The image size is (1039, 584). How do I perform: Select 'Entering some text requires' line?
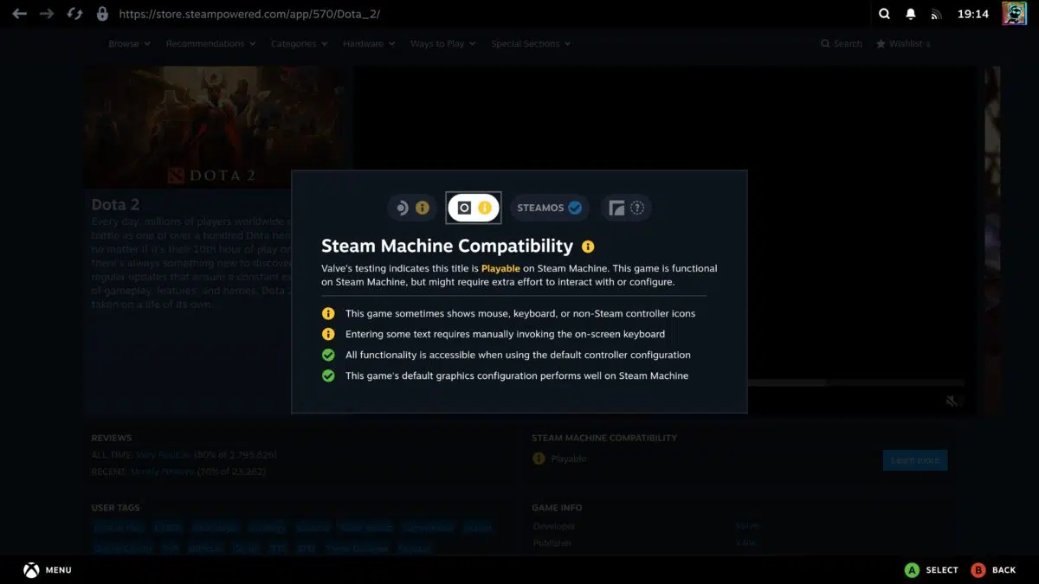click(x=505, y=334)
